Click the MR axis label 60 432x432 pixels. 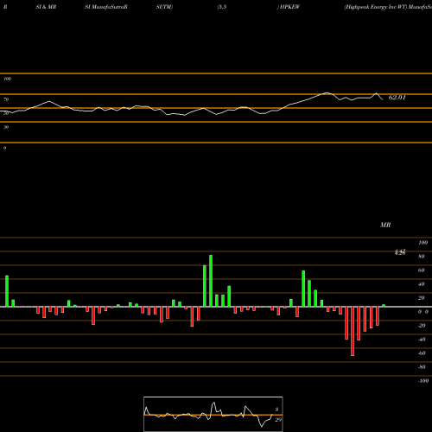click(422, 270)
